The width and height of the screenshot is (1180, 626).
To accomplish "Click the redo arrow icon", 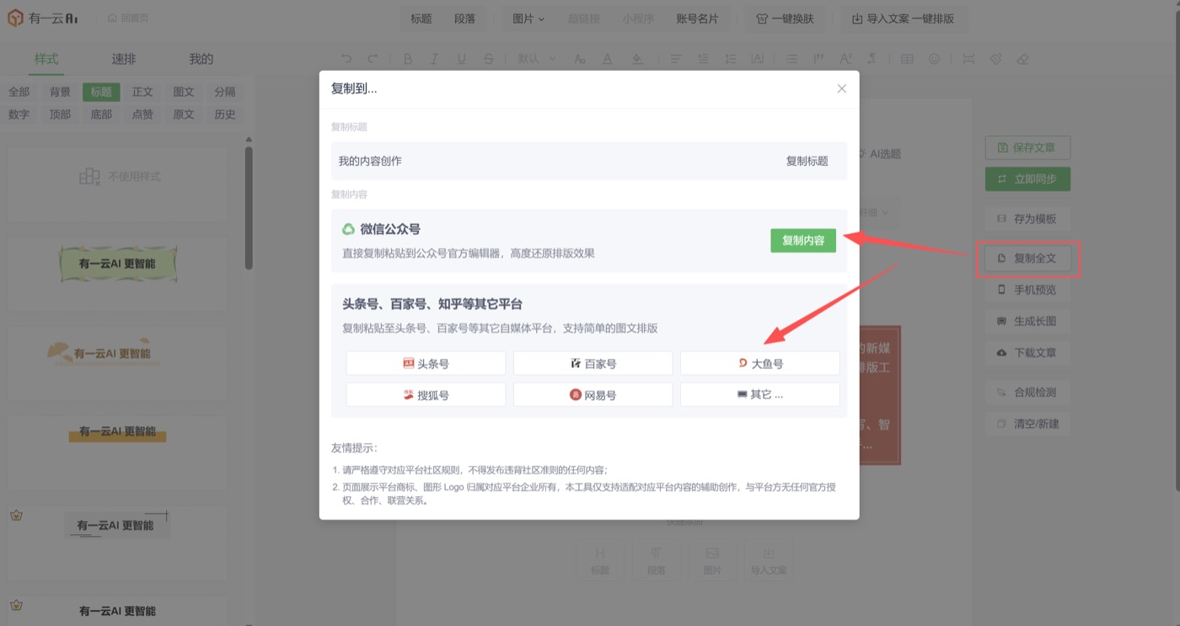I will coord(373,59).
